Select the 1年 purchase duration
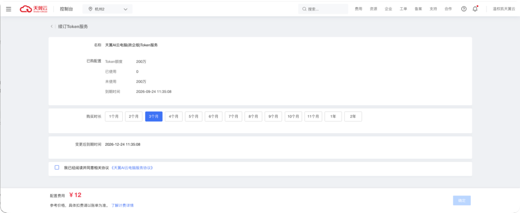520x213 pixels. pos(333,116)
